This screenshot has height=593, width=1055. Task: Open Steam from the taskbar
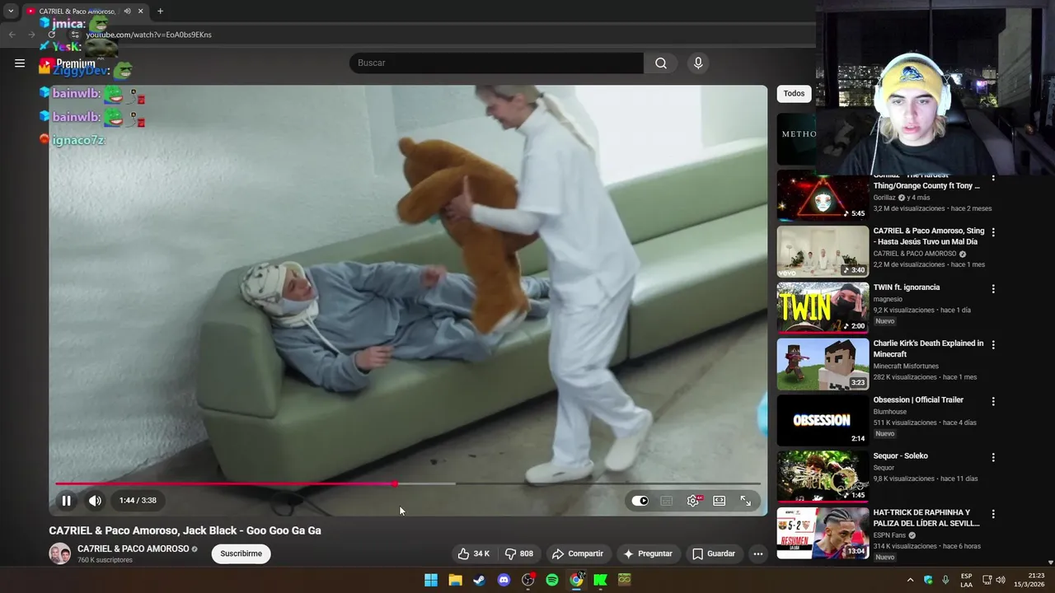tap(479, 580)
